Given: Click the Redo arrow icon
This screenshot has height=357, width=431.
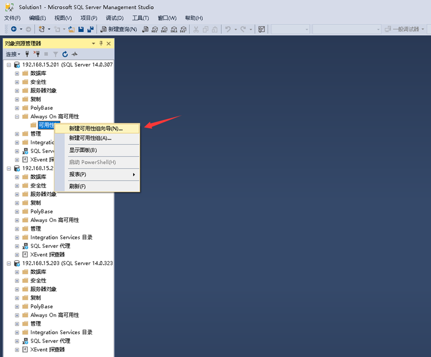Looking at the screenshot, I should click(x=243, y=29).
